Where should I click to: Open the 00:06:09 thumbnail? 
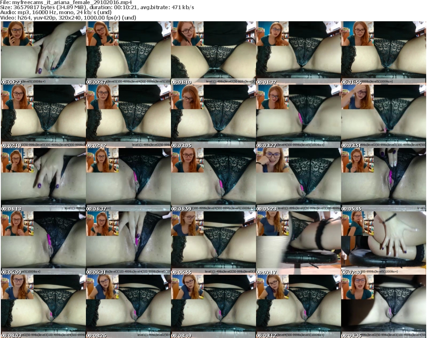(43, 243)
